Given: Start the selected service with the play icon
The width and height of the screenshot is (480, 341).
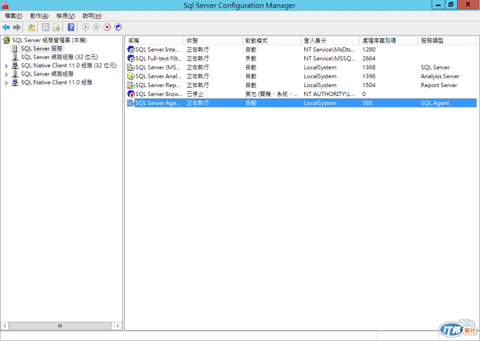Looking at the screenshot, I should (x=85, y=27).
